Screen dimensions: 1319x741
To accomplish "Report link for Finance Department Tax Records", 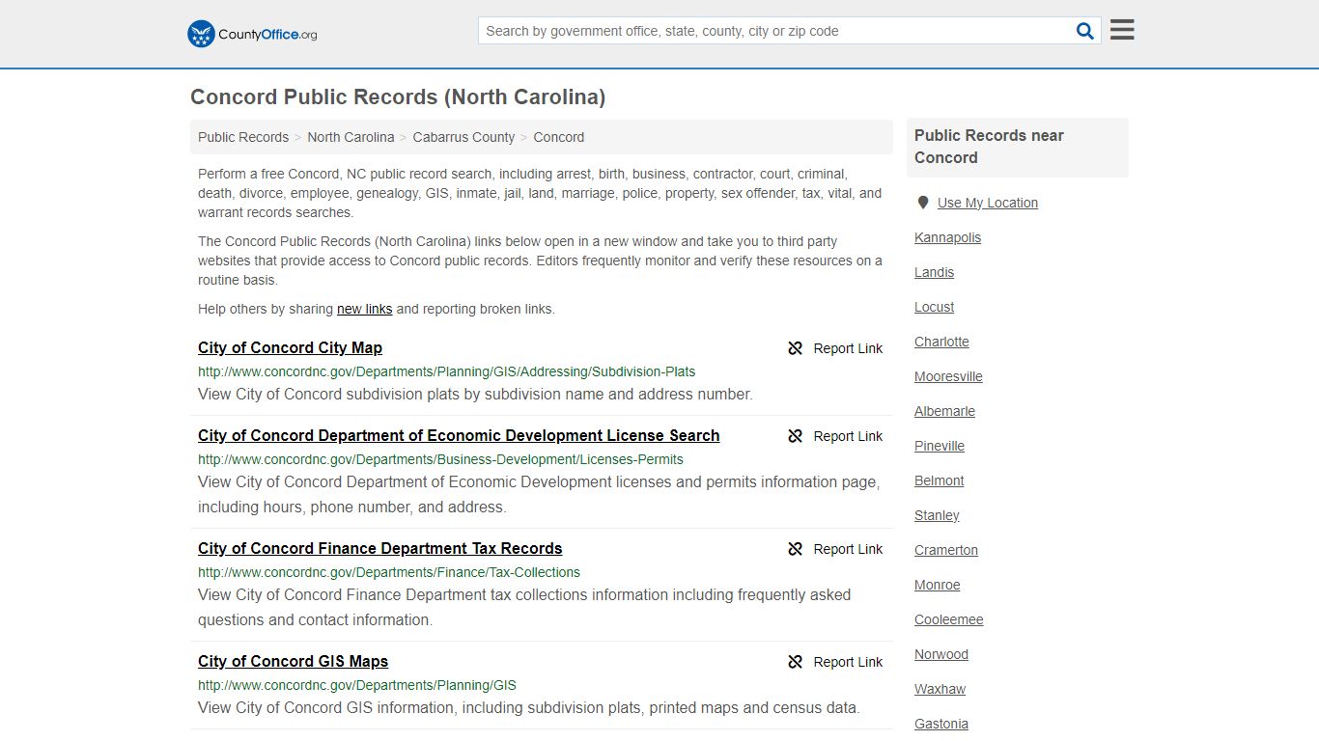I will tap(848, 549).
